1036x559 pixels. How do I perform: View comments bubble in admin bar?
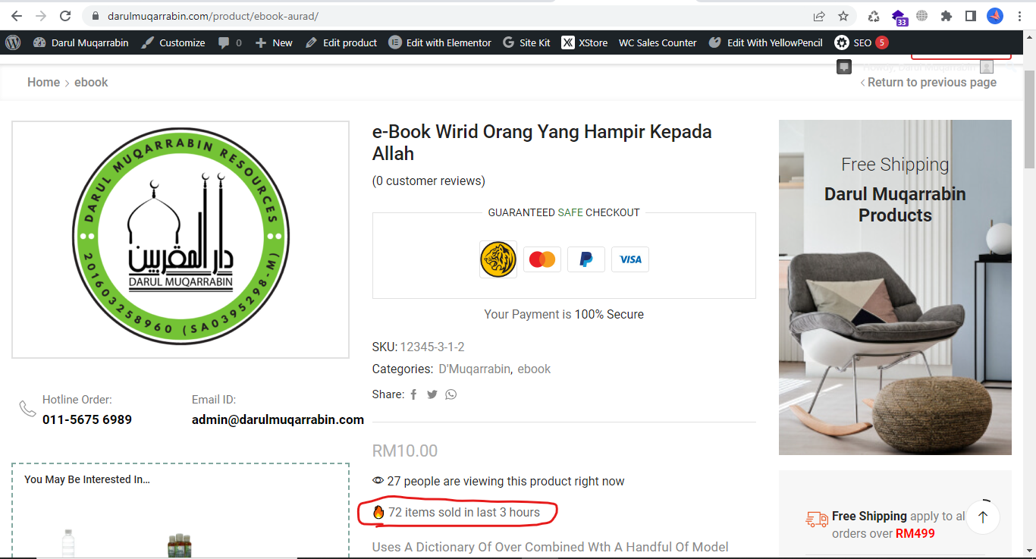tap(230, 42)
